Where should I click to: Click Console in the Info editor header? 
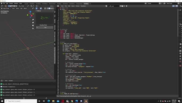pyautogui.click(x=11, y=81)
